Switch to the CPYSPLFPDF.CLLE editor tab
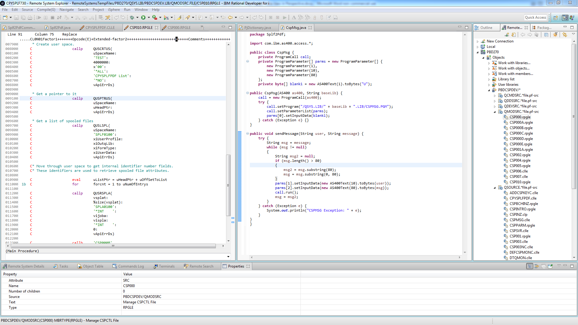 click(100, 27)
